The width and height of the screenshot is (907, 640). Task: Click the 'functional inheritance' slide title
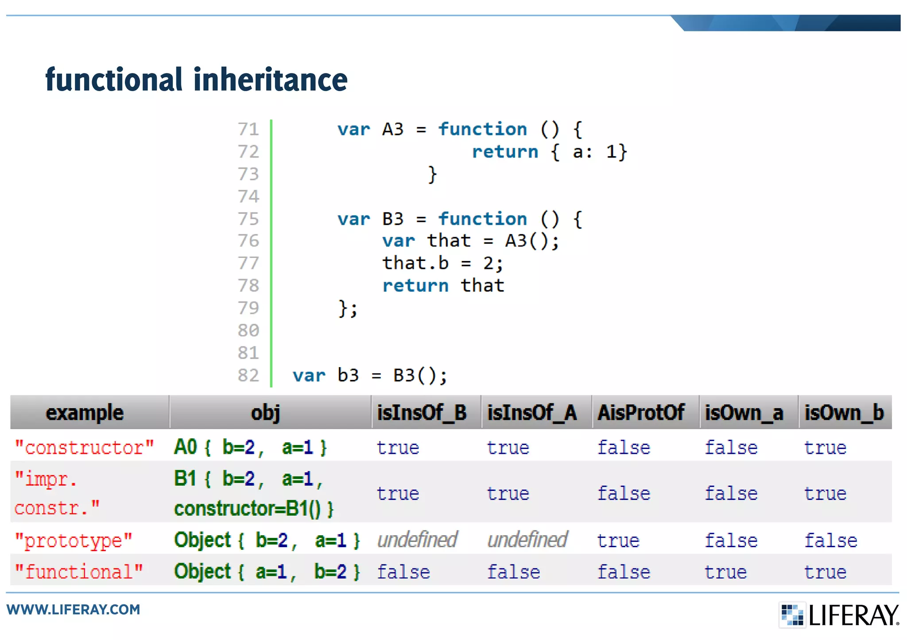coord(196,80)
